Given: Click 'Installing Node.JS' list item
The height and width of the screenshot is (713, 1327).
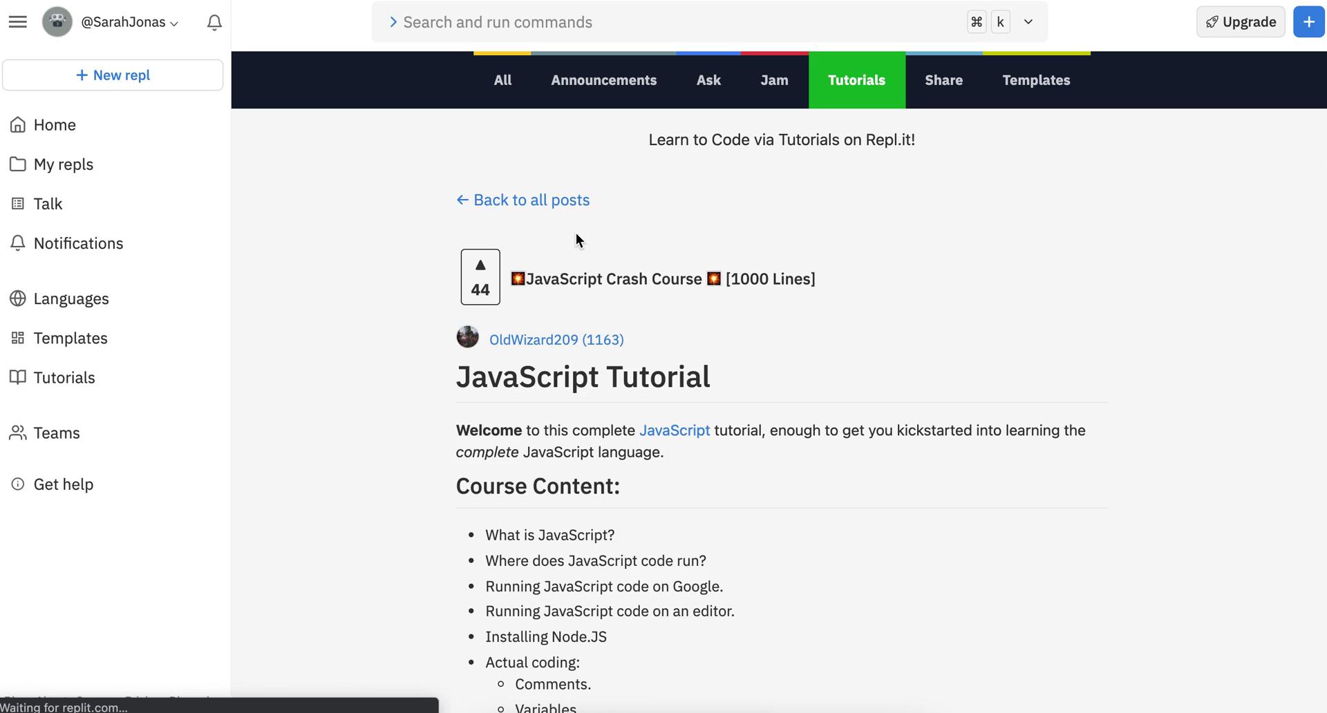Looking at the screenshot, I should [x=546, y=637].
